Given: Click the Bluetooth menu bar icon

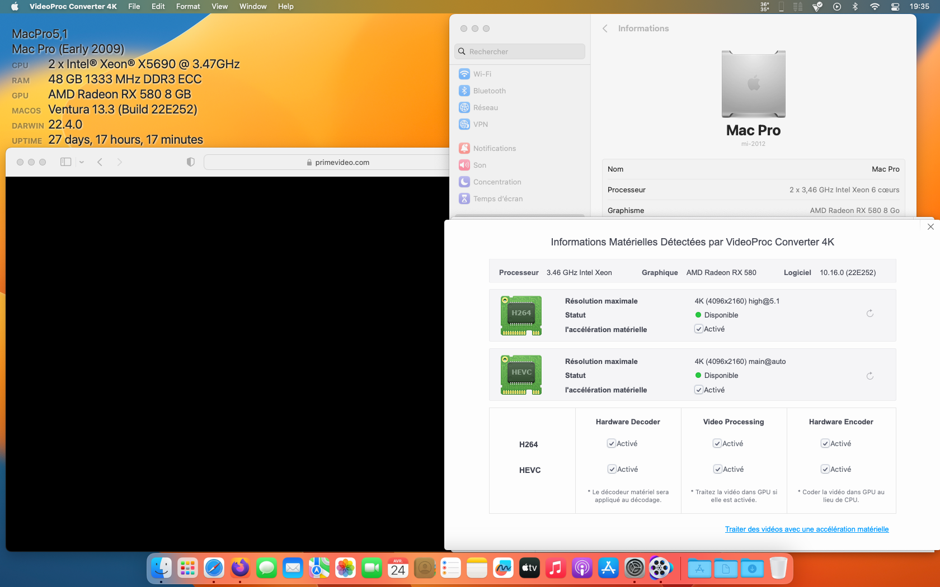Looking at the screenshot, I should (855, 7).
